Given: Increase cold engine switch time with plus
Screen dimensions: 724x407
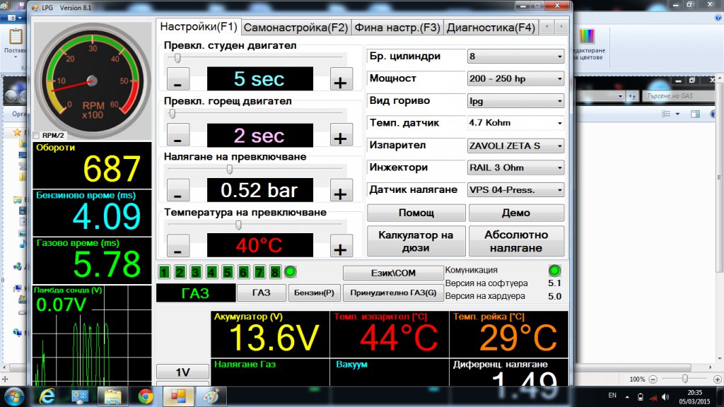Looking at the screenshot, I should pos(340,80).
